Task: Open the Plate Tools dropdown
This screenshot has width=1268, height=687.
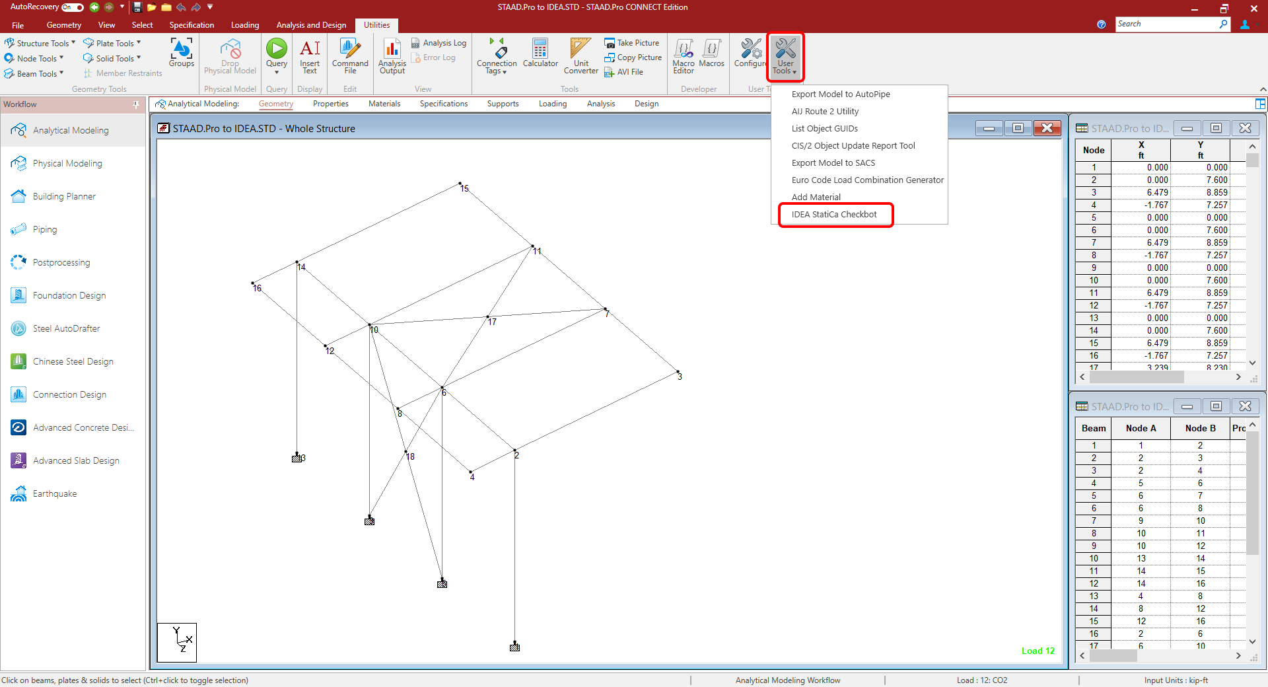Action: tap(113, 42)
